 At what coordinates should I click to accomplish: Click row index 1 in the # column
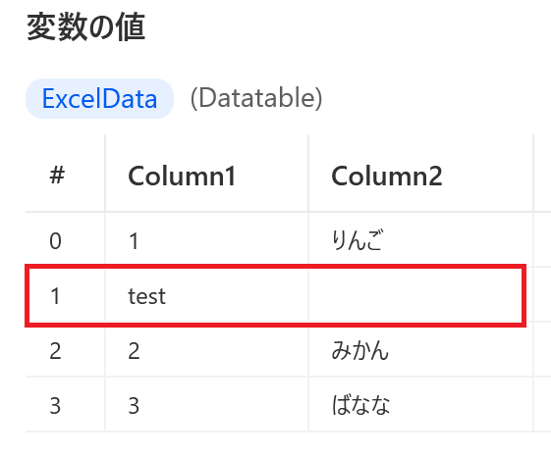(56, 296)
